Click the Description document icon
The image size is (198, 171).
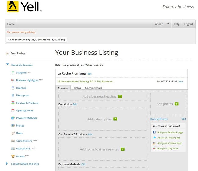13,96
